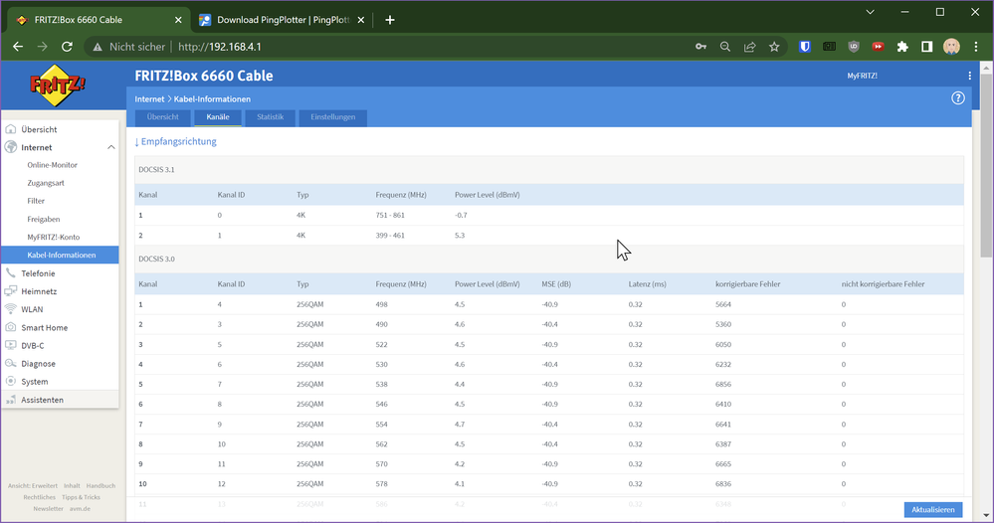Open a new browser tab
The image size is (994, 523).
click(389, 20)
